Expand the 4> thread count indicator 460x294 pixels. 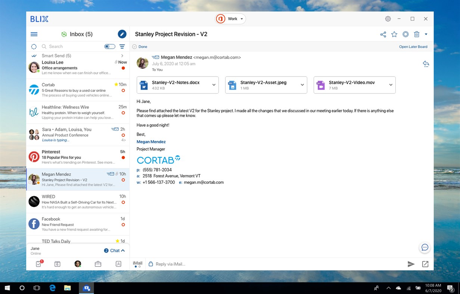coord(123,140)
